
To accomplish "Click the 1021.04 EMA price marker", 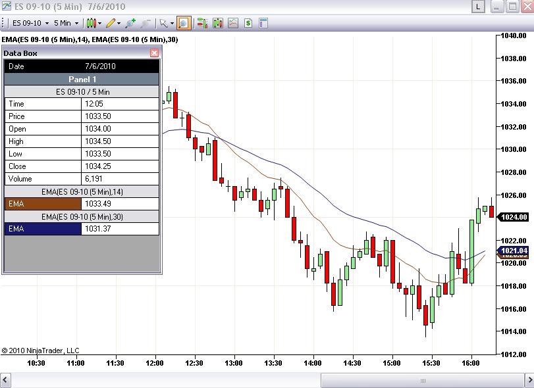I will [514, 251].
